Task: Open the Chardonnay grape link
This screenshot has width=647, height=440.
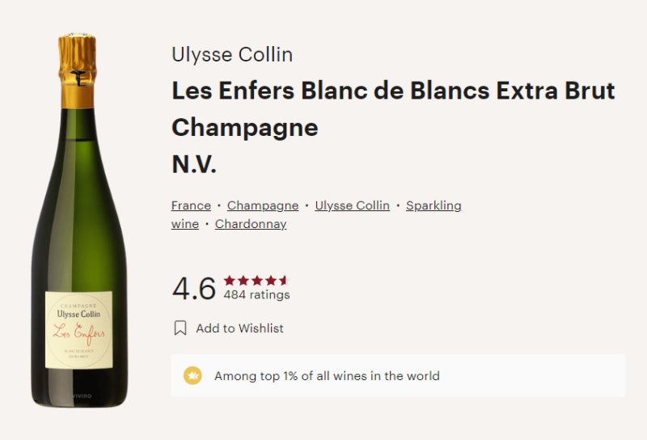Action: pyautogui.click(x=251, y=224)
